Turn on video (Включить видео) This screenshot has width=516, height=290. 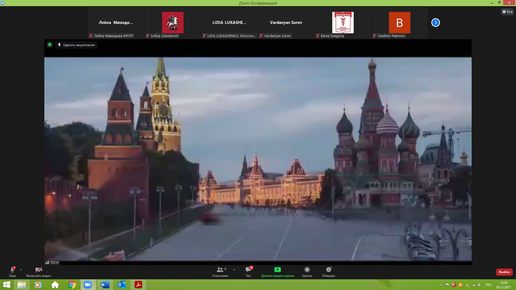[x=38, y=270]
